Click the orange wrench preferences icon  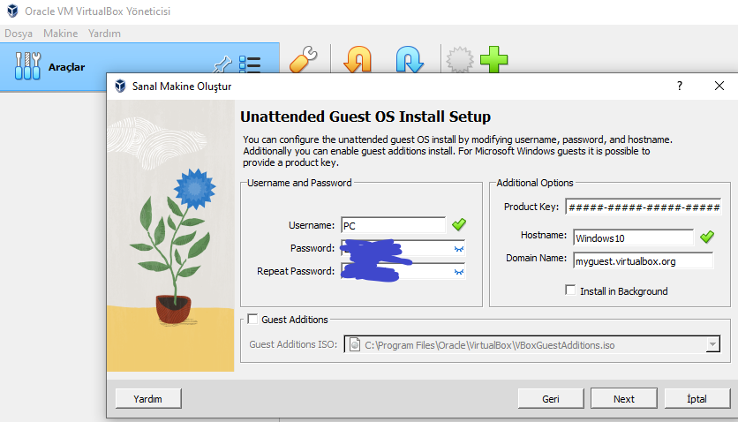304,60
